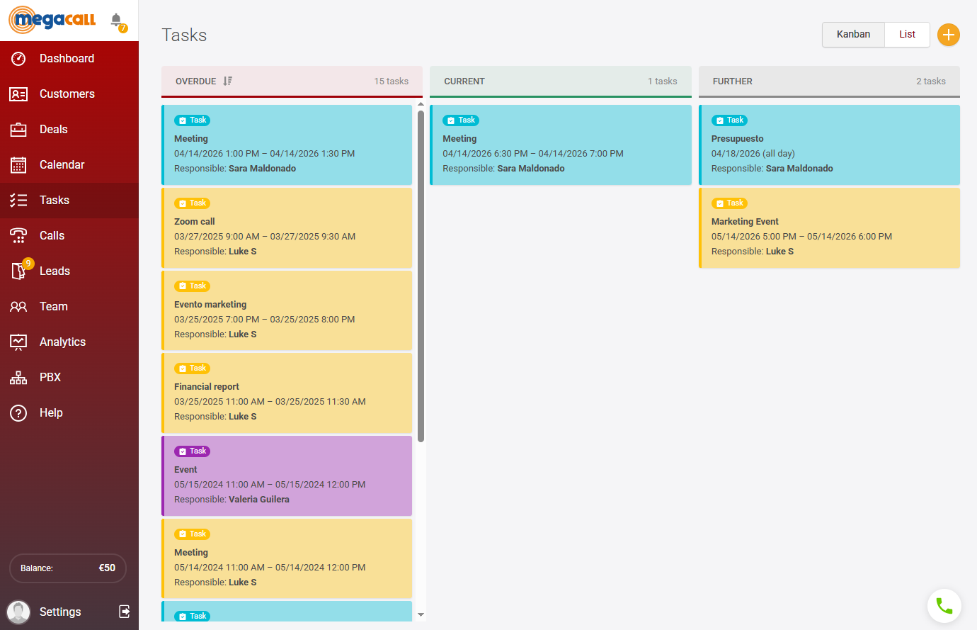Open the notification bell

click(x=115, y=19)
